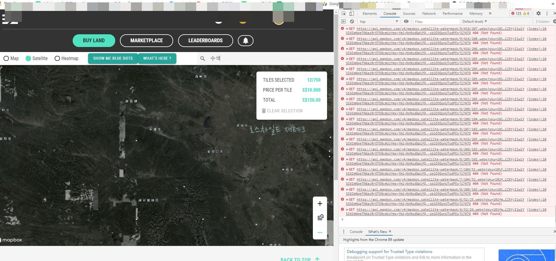This screenshot has height=261, width=556.
Task: Click the BACK TO TOP link
Action: (295, 259)
